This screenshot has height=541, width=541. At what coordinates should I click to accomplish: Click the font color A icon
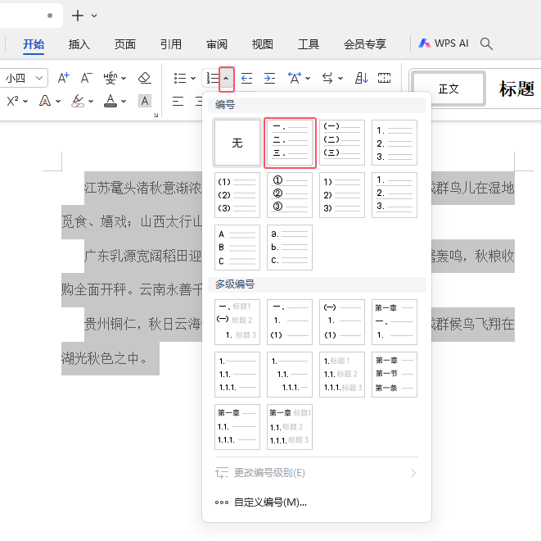110,101
